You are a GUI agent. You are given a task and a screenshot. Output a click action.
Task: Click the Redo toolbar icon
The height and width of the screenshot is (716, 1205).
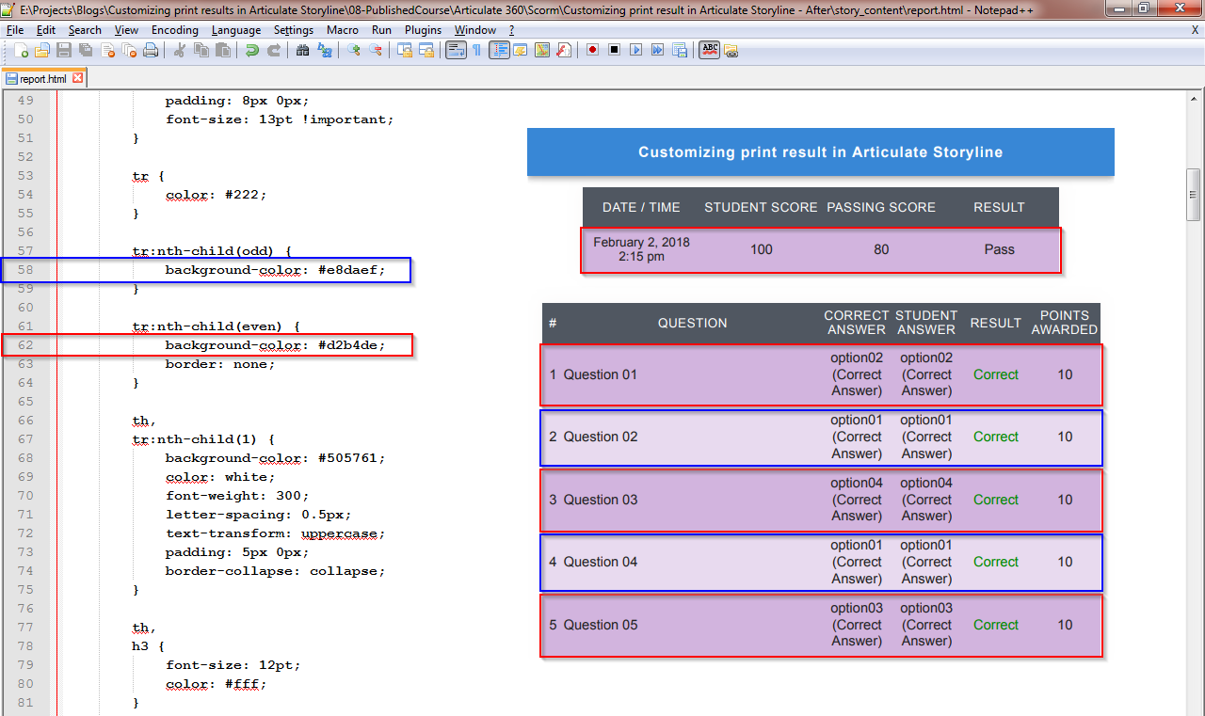click(274, 50)
